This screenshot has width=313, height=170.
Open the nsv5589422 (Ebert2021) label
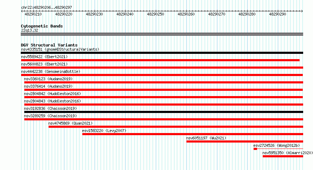click(x=44, y=57)
